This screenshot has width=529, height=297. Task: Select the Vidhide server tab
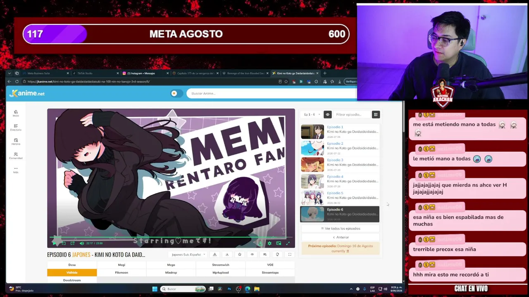pos(72,272)
